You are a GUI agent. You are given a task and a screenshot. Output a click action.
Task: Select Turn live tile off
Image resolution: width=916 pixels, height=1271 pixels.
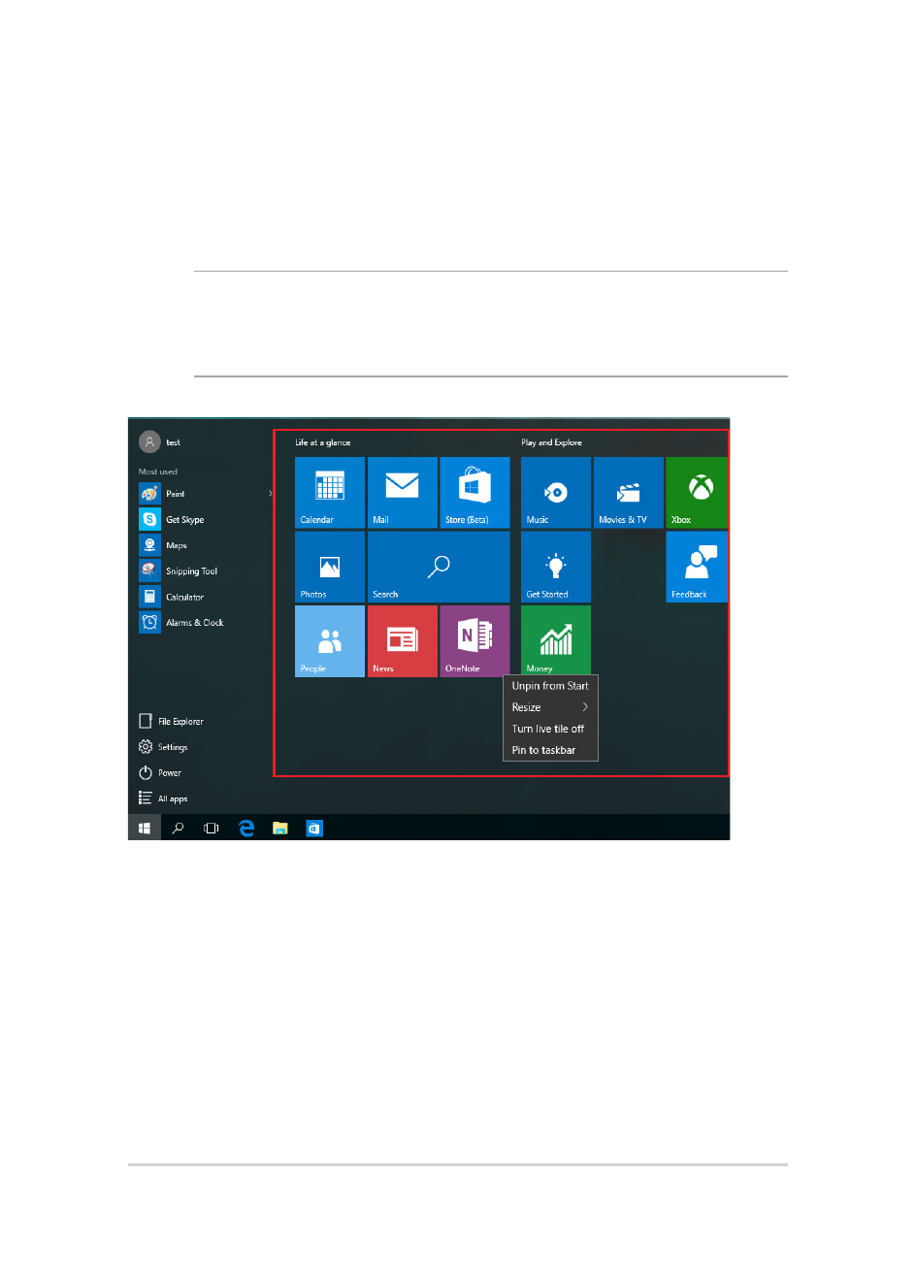[550, 729]
